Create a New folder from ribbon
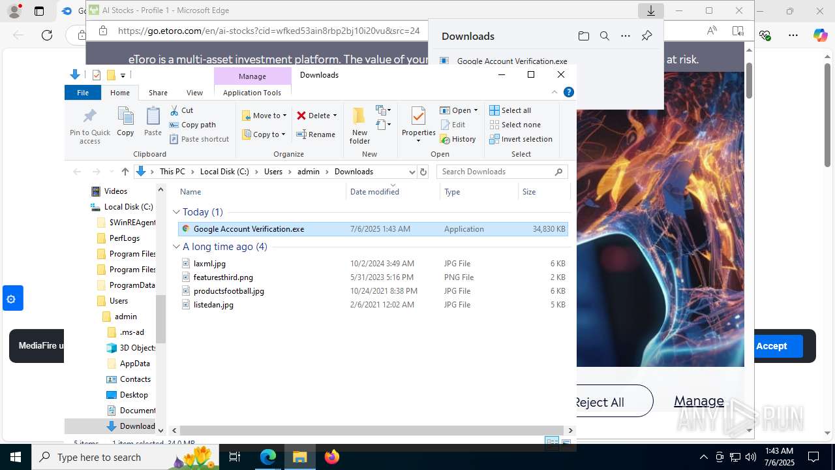The image size is (835, 470). [x=359, y=125]
